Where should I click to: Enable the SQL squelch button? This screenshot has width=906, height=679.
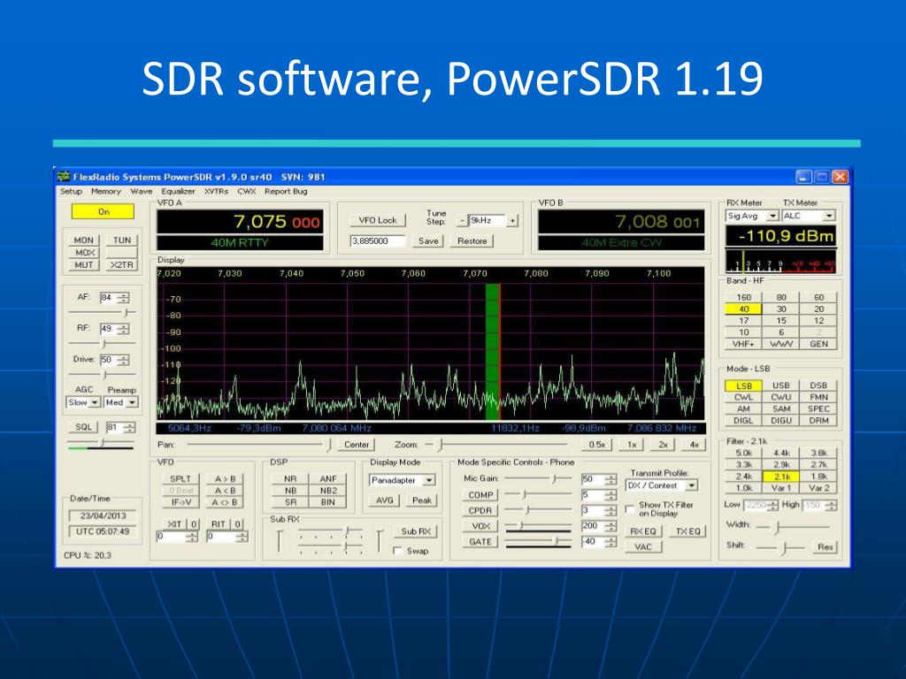[x=84, y=427]
